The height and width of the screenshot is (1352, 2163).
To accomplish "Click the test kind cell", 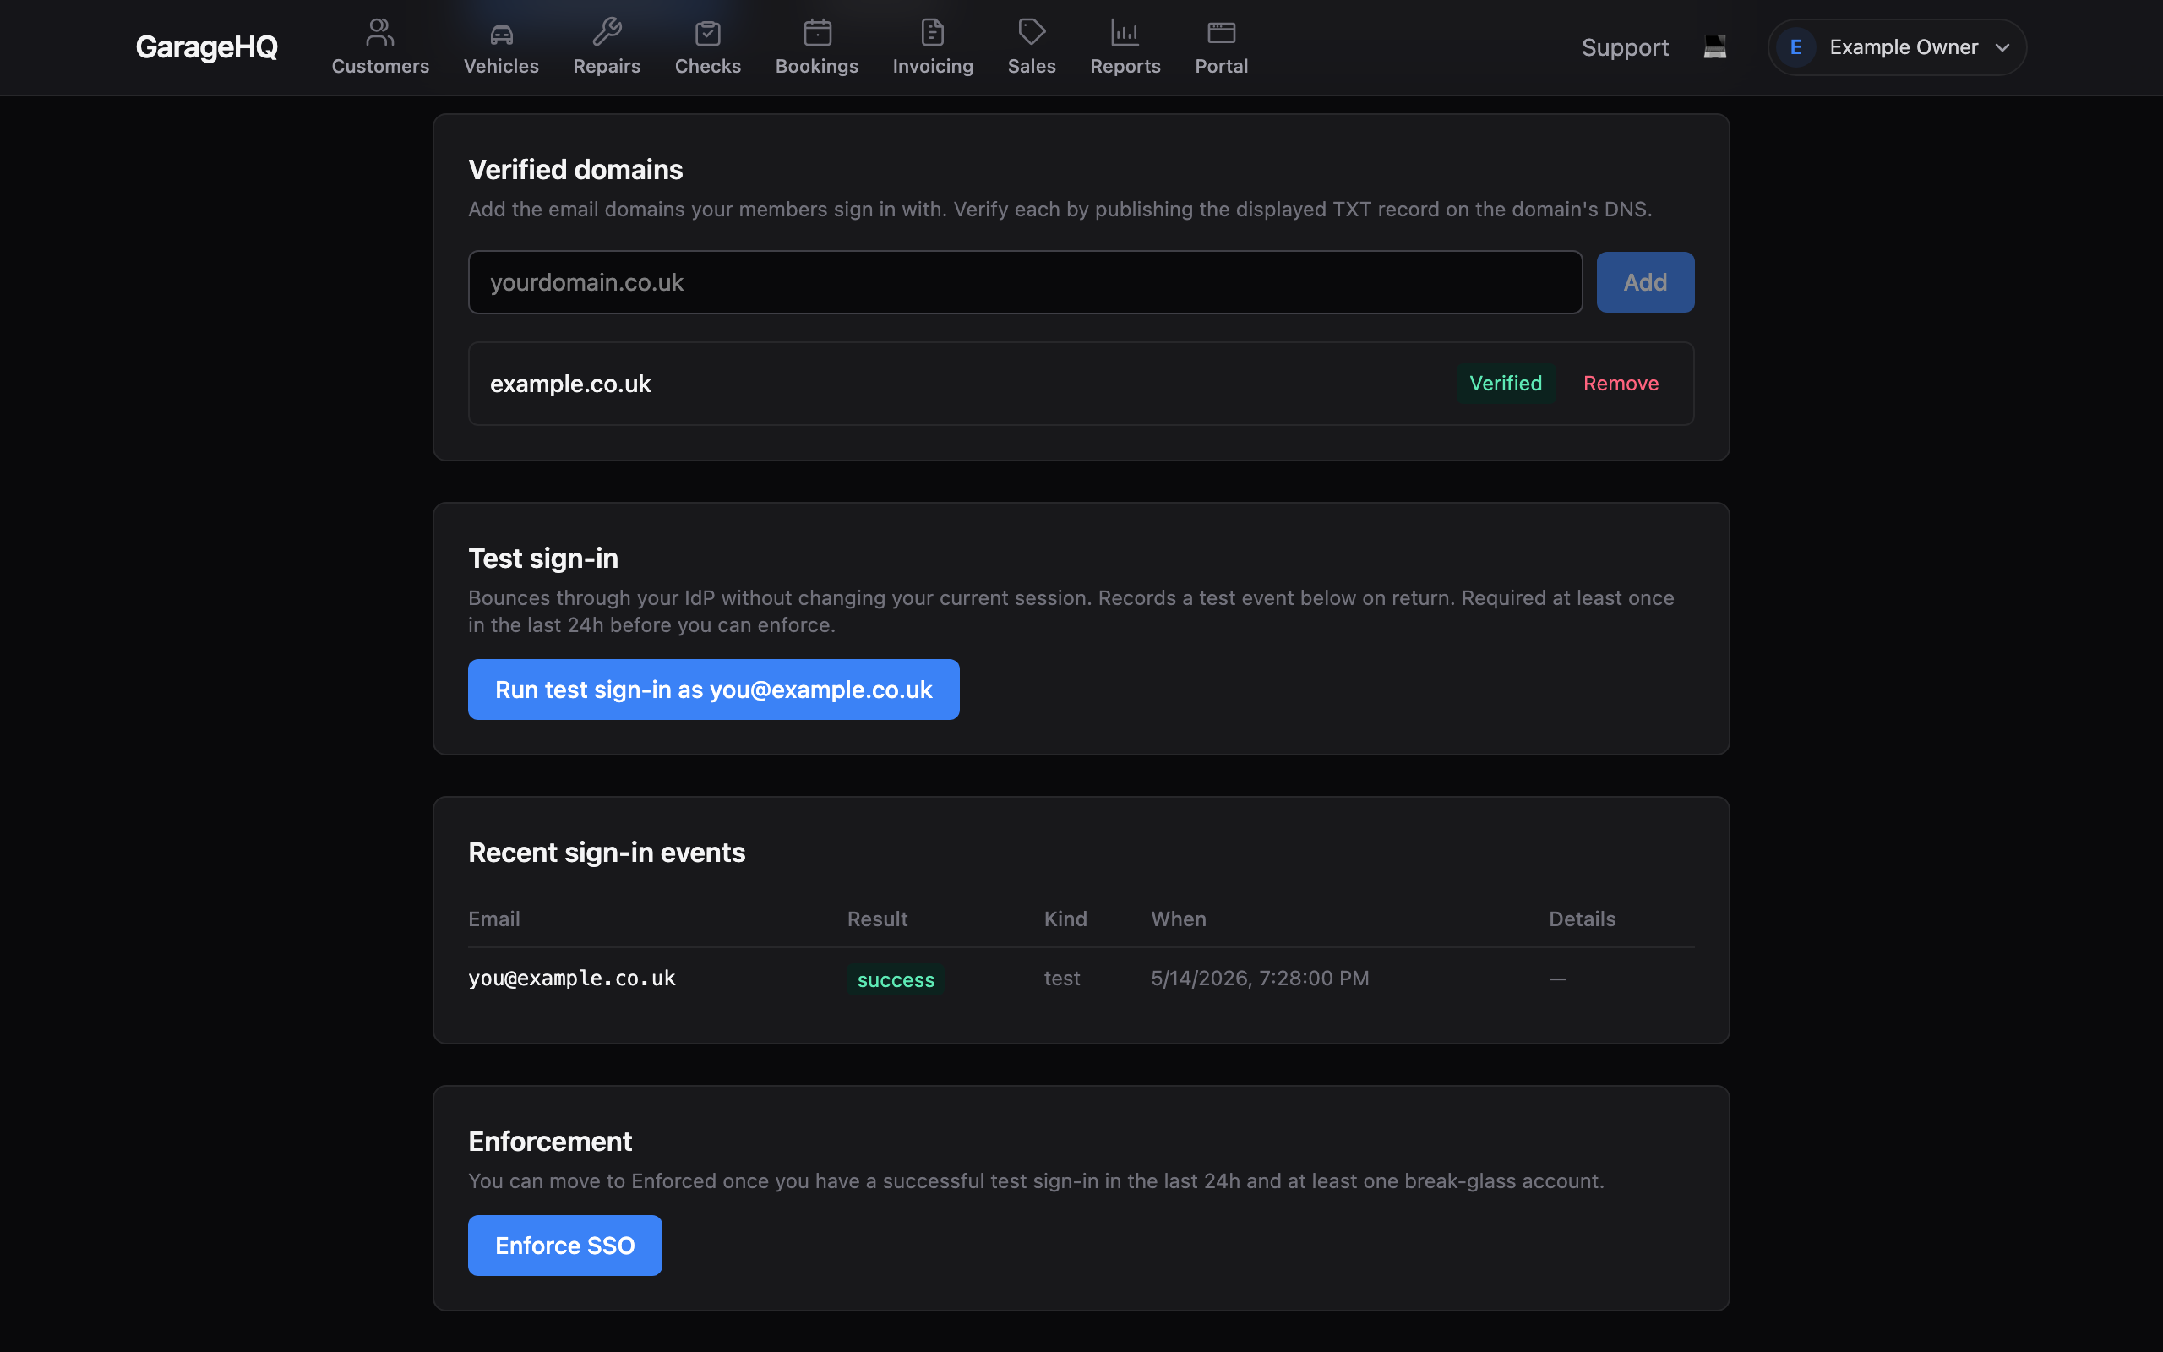I will click(1062, 979).
